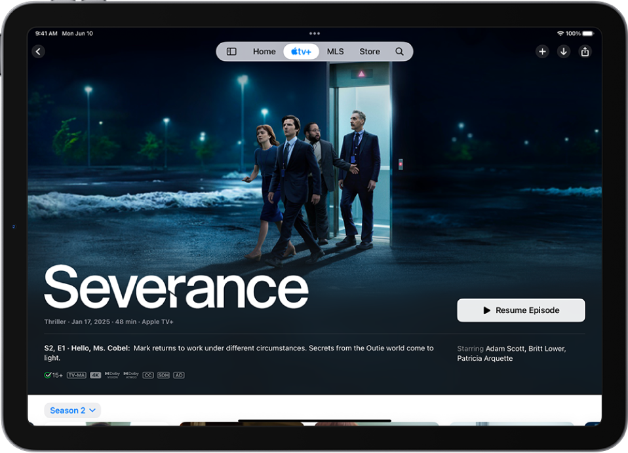The height and width of the screenshot is (453, 628).
Task: Open the Season 2 dropdown
Action: (x=72, y=410)
